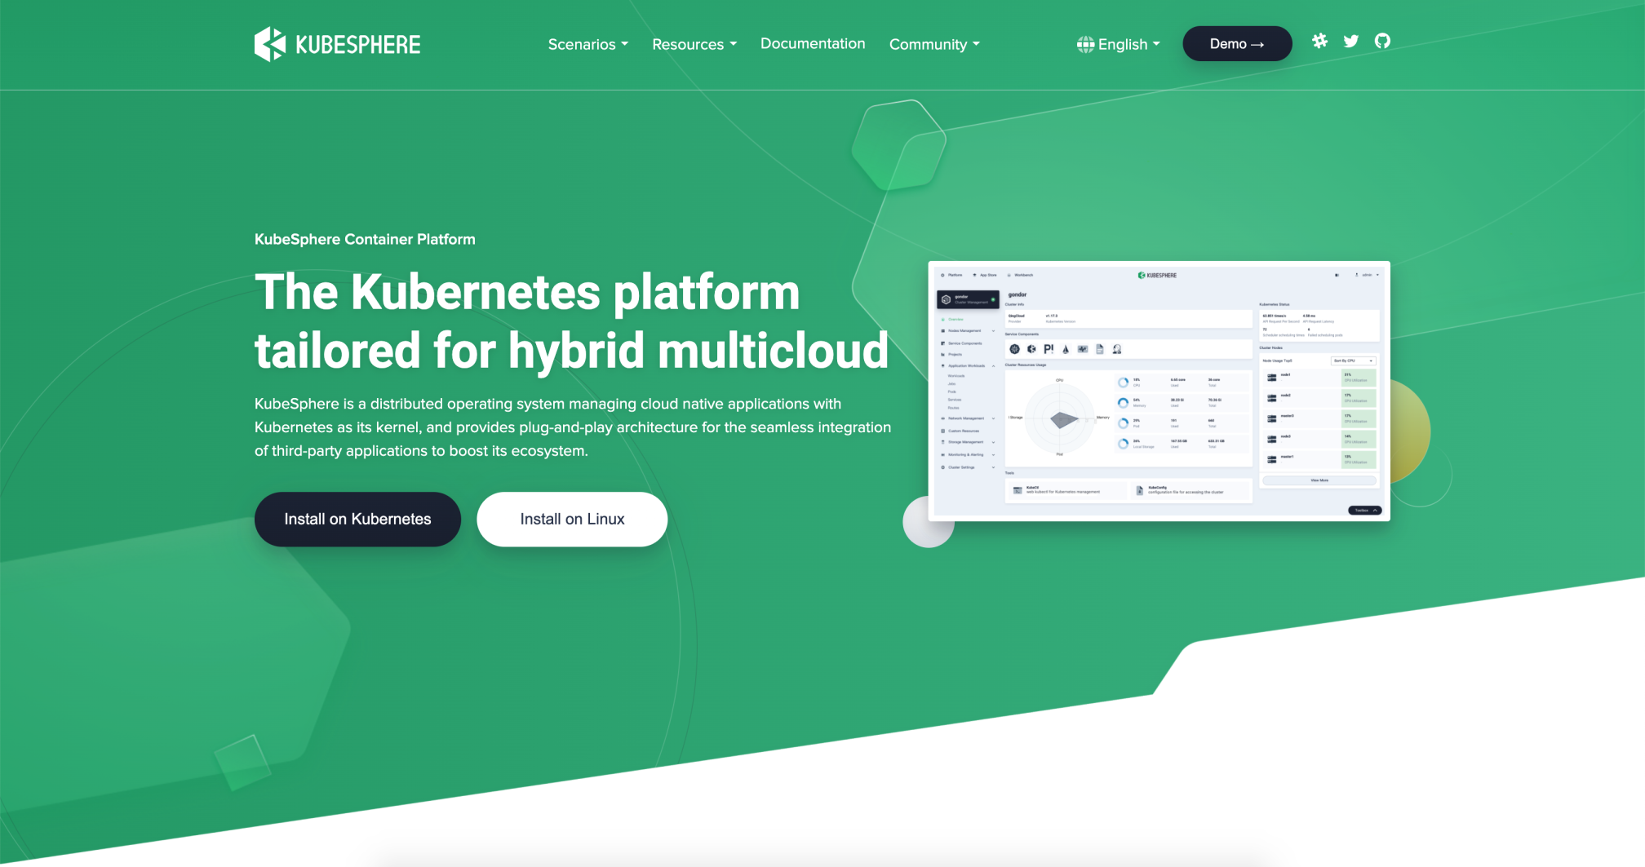The height and width of the screenshot is (867, 1645).
Task: Open the English language selector
Action: click(1119, 44)
